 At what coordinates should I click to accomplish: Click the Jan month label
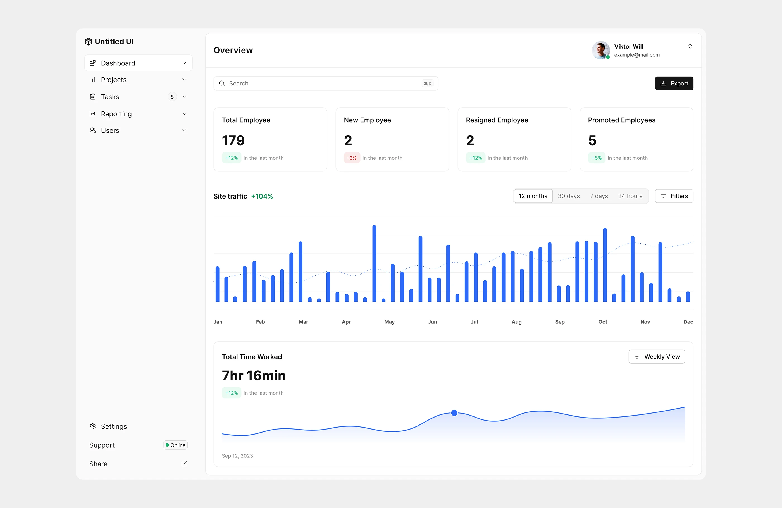(218, 322)
